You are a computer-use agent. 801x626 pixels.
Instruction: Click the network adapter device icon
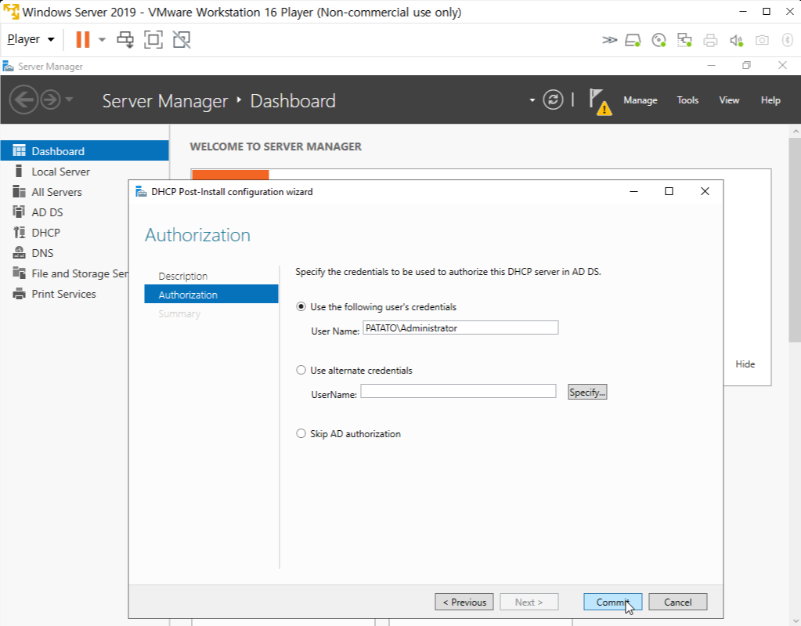point(684,40)
